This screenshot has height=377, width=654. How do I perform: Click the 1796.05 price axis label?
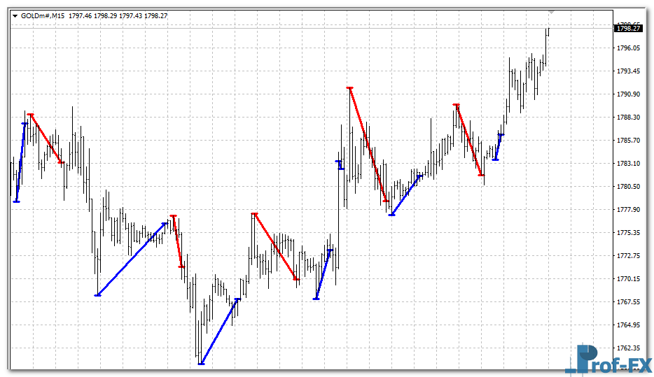click(x=628, y=48)
